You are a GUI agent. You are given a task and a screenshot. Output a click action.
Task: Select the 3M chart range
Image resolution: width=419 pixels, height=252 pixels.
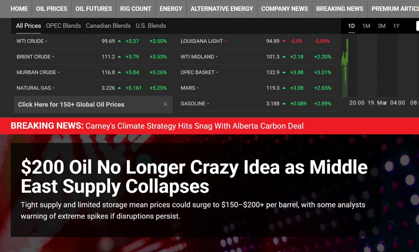(x=381, y=26)
